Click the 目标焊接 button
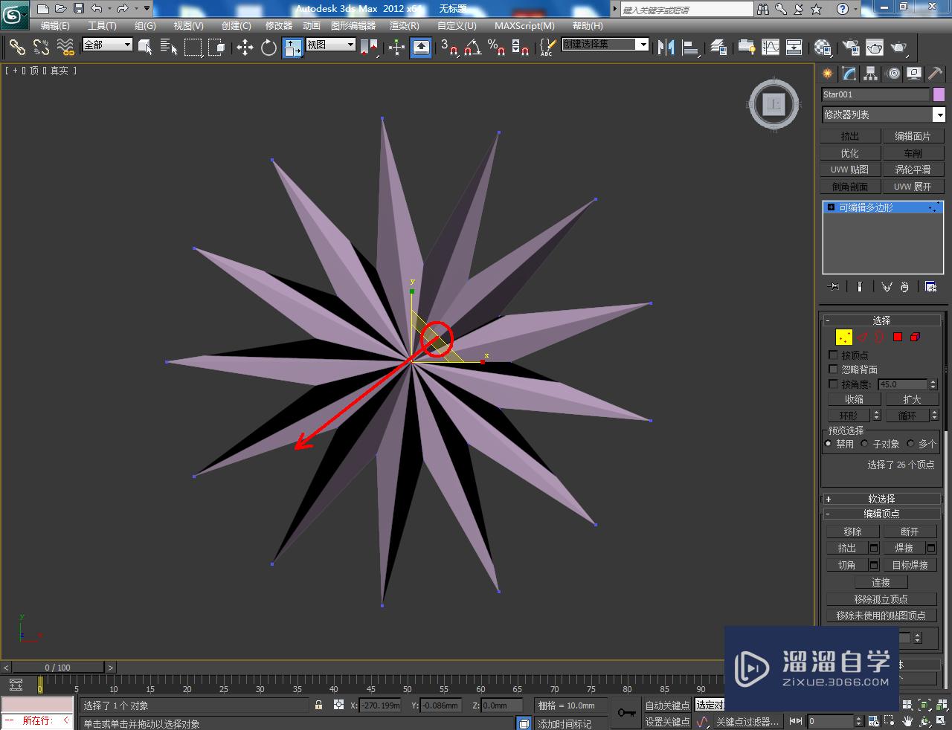952x730 pixels. (910, 565)
